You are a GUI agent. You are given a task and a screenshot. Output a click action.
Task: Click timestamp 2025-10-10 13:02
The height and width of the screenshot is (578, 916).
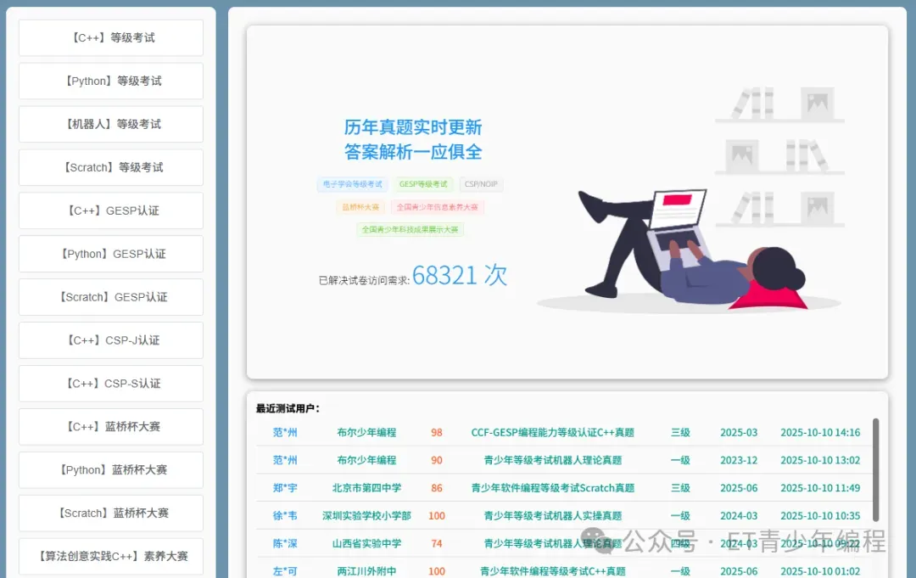coord(820,460)
